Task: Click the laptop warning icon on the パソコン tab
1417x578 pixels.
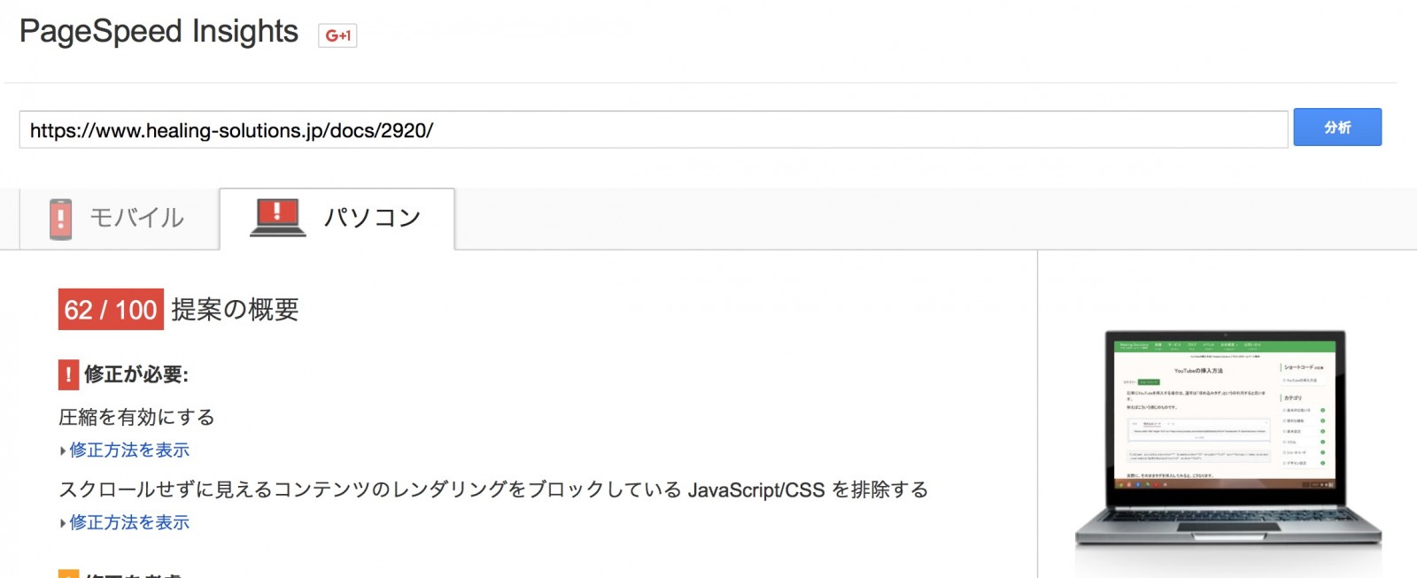Action: [x=277, y=217]
